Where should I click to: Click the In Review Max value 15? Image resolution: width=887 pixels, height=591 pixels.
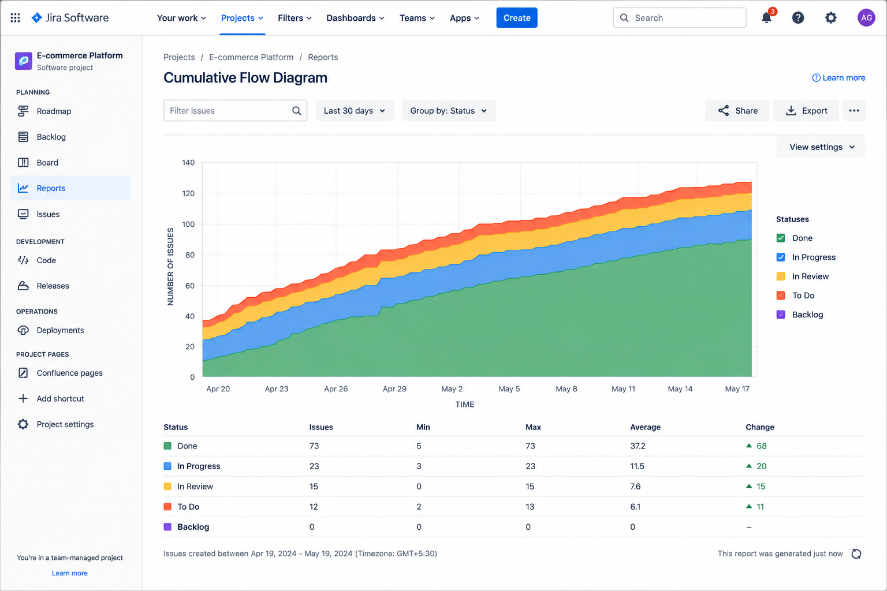point(530,487)
